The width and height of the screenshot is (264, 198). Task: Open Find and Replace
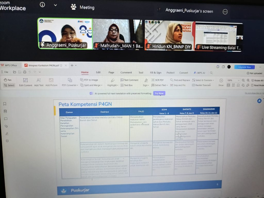pyautogui.click(x=180, y=80)
